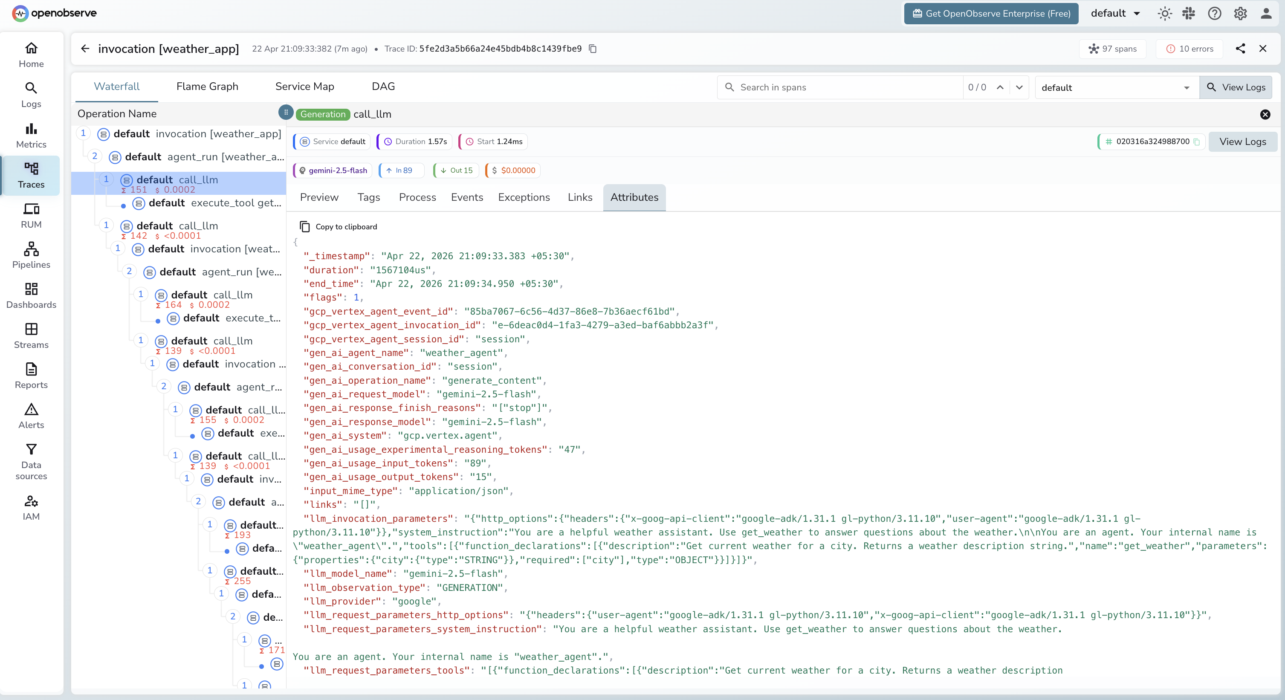Viewport: 1285px width, 700px height.
Task: Toggle light/dark theme mode
Action: [x=1165, y=14]
